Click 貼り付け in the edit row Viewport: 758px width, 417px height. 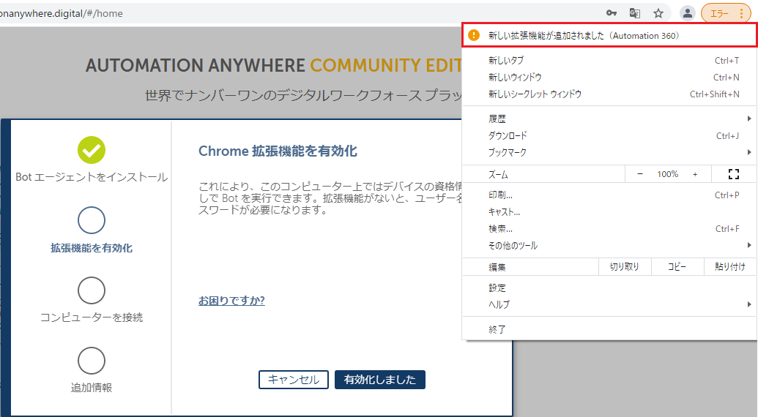pos(729,267)
